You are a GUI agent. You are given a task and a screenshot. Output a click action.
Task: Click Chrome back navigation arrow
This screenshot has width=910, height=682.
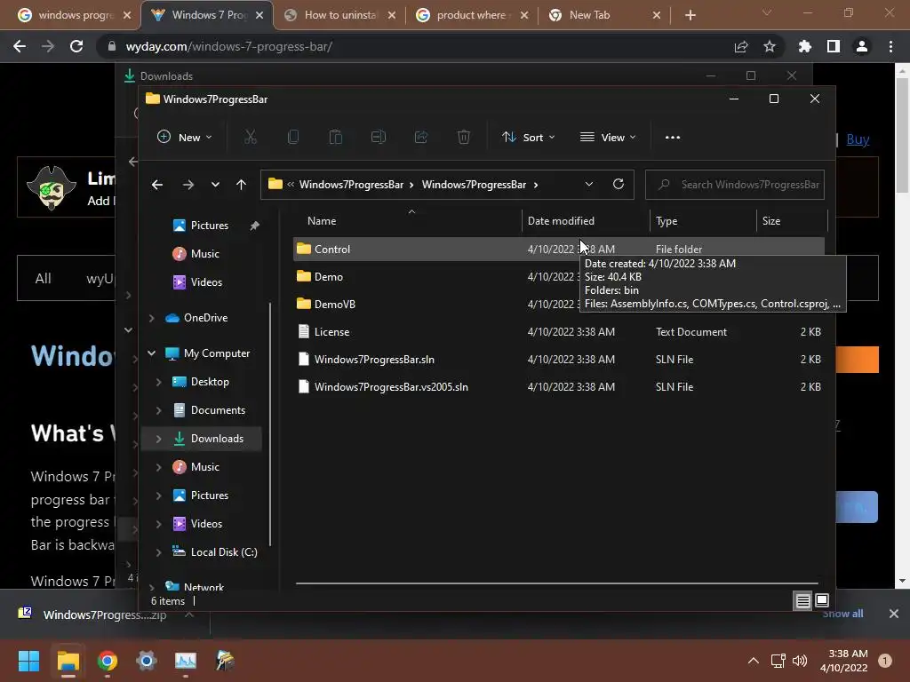[20, 46]
